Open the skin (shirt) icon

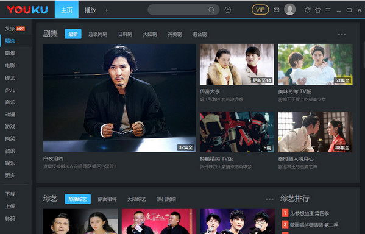(317, 10)
